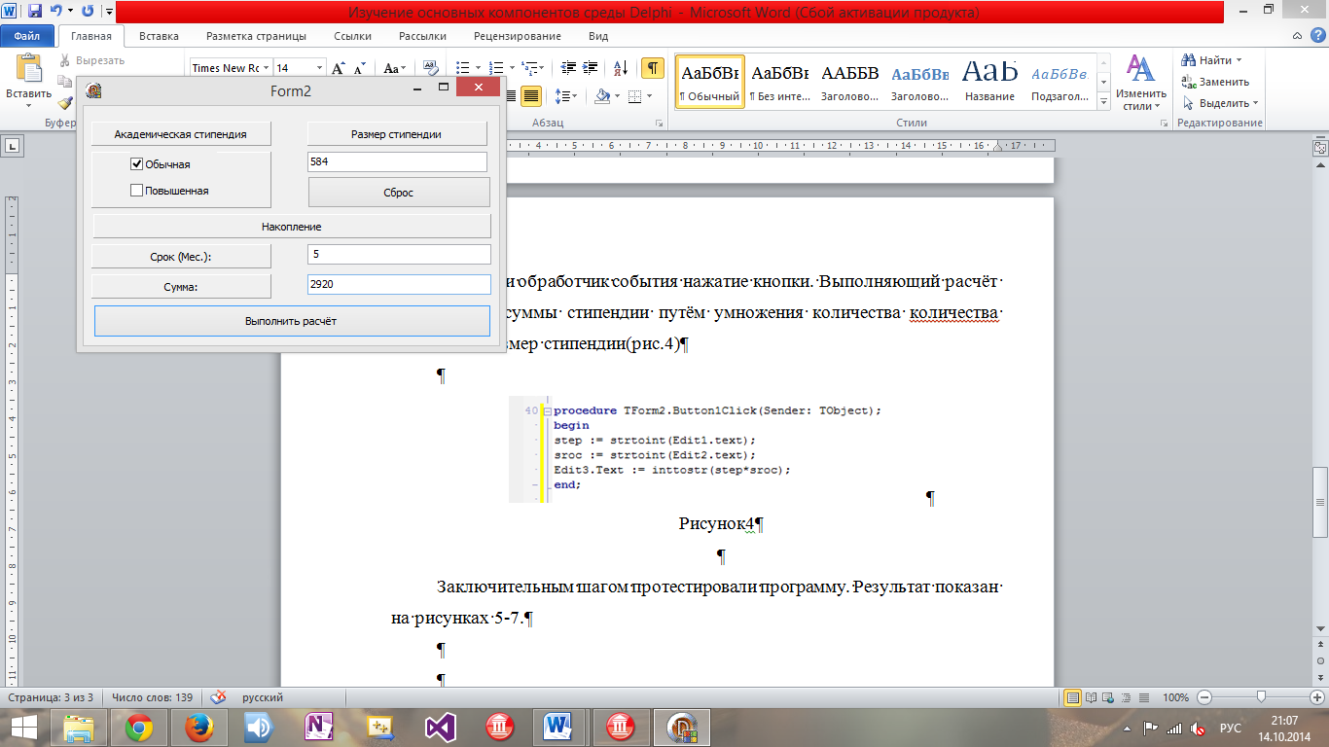Click the term field showing 5
Image resolution: width=1329 pixels, height=747 pixels.
point(399,254)
